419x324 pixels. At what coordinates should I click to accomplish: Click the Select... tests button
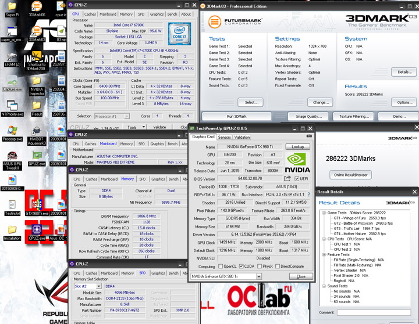tap(250, 102)
